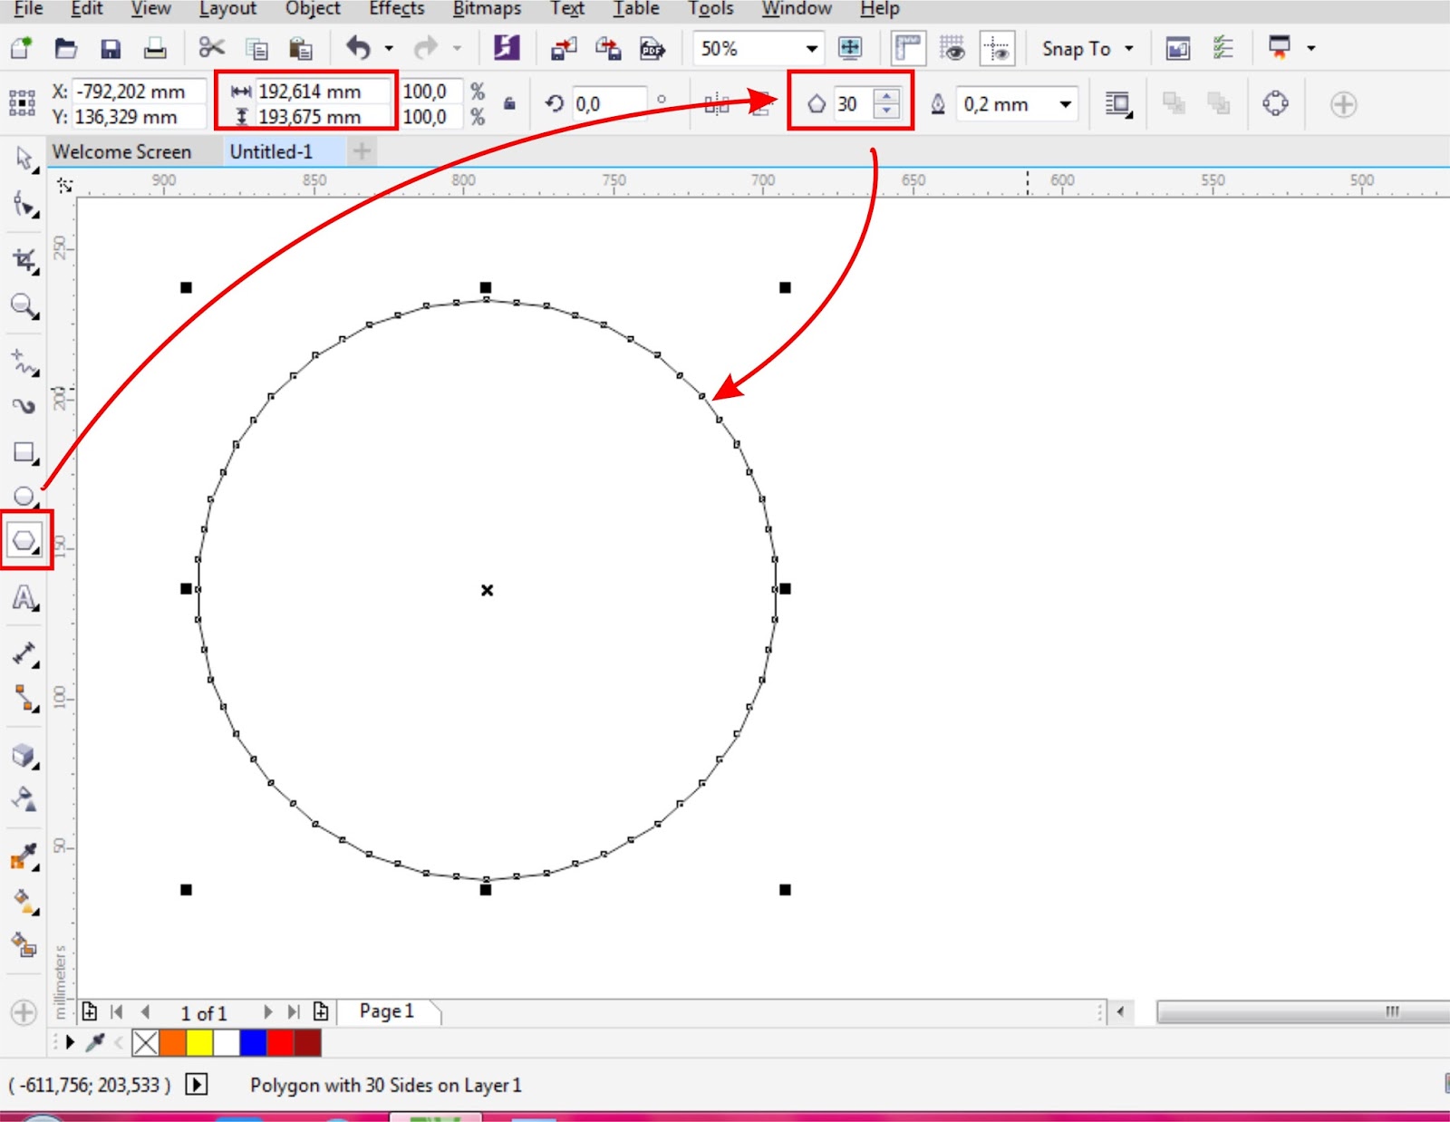Pick the Crop tool

tap(24, 260)
